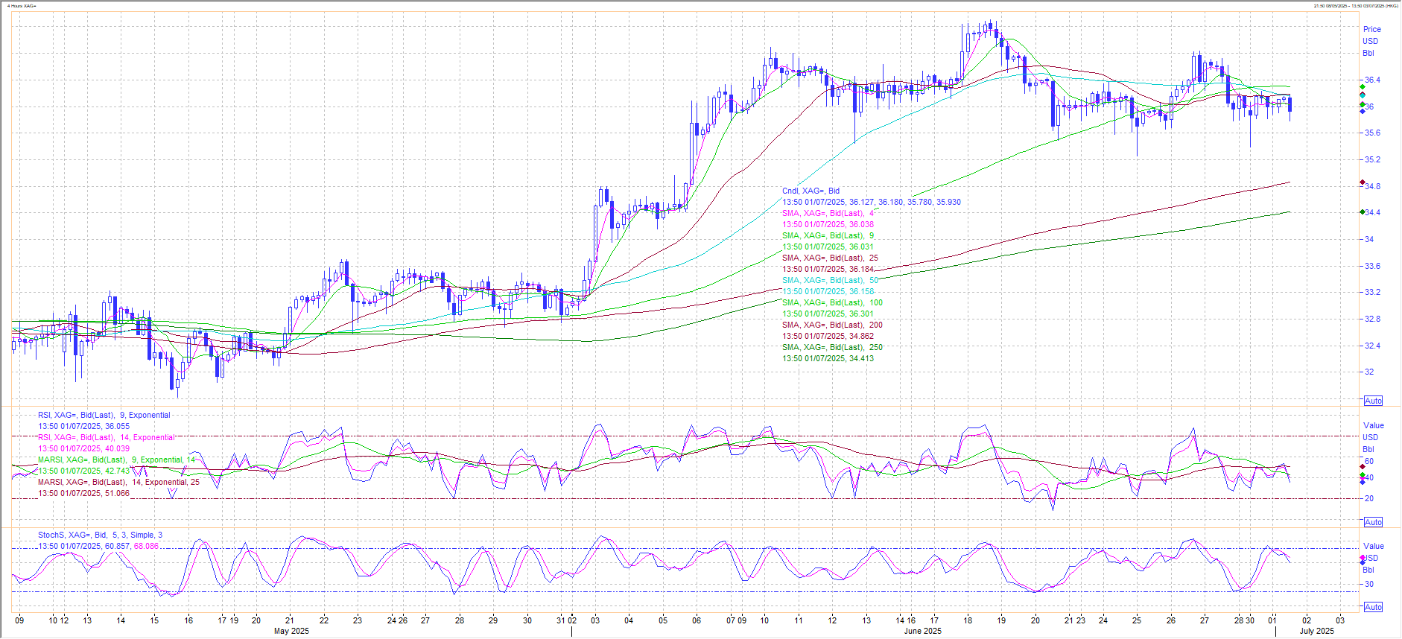Click the blue RSI 9 diamond marker on the RSI axis
Image resolution: width=1402 pixels, height=639 pixels.
(1363, 483)
